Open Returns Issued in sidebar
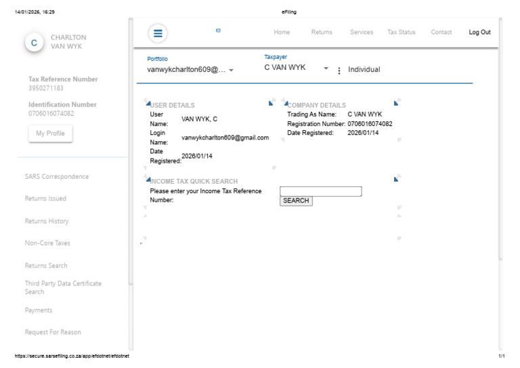 pos(45,199)
